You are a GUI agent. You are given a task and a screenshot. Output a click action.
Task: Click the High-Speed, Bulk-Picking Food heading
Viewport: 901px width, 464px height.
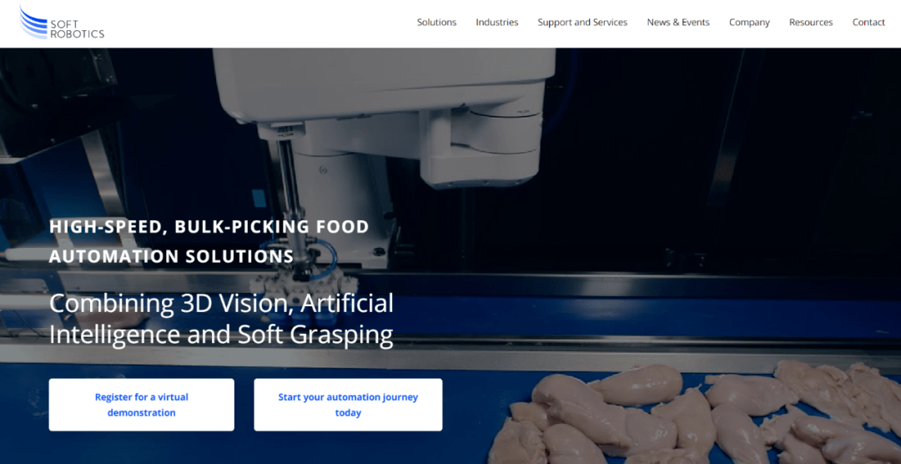coord(209,227)
